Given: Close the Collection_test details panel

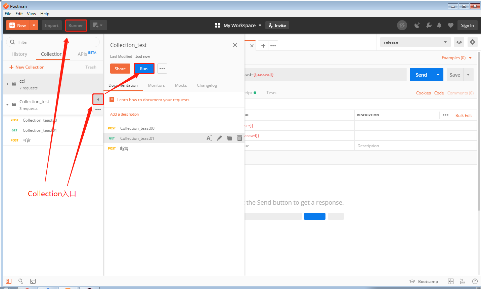Looking at the screenshot, I should point(235,45).
